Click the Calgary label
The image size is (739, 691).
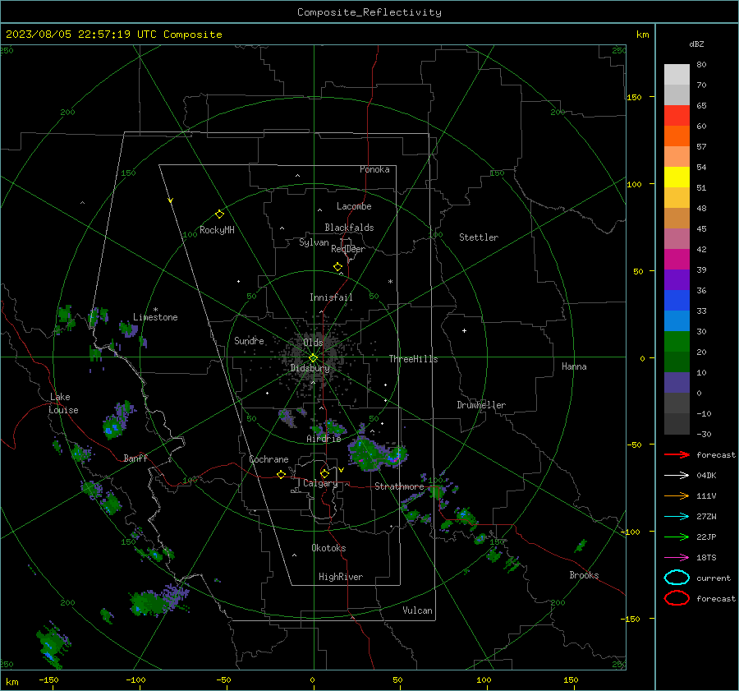pos(320,483)
